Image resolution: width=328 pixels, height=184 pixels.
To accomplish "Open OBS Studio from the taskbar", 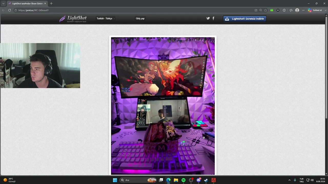I will [x=191, y=180].
